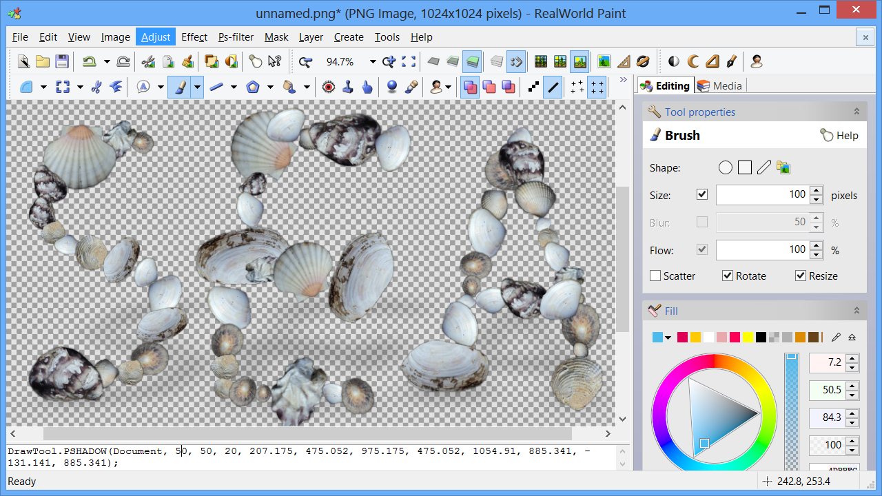Open the Ps-filter menu

tap(236, 37)
